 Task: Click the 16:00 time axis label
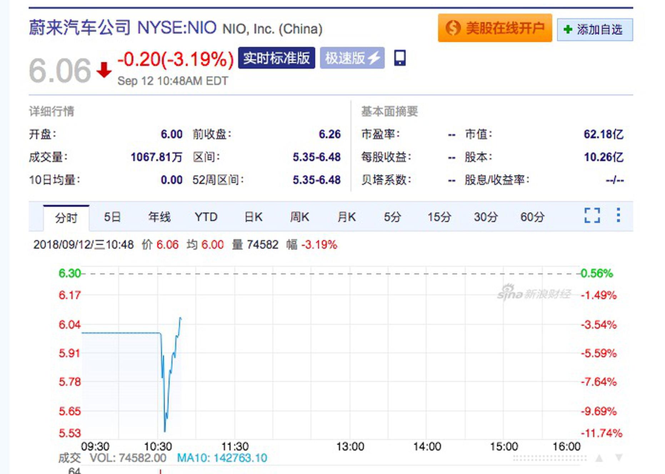coord(567,446)
